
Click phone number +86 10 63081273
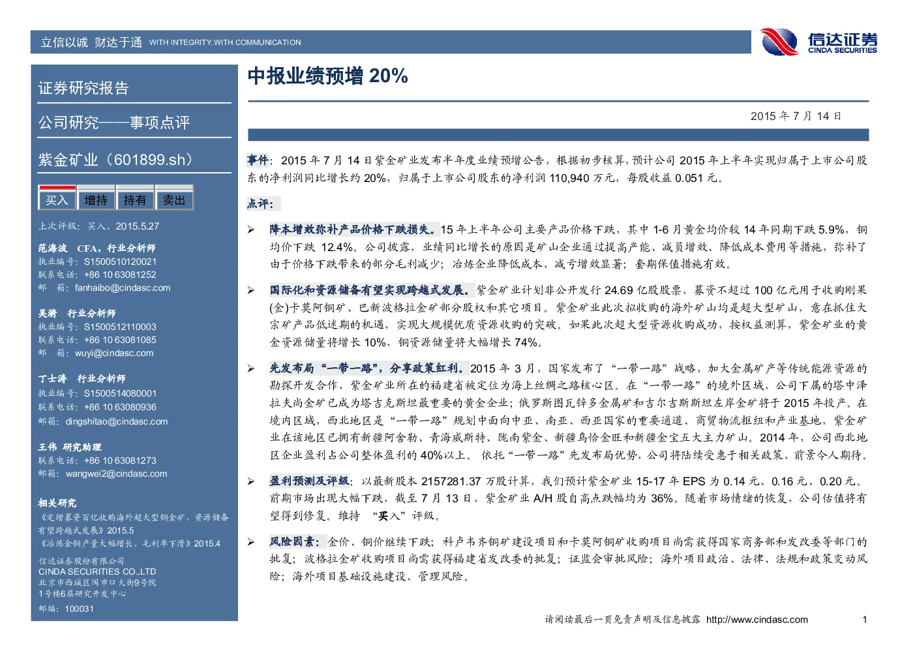[120, 460]
